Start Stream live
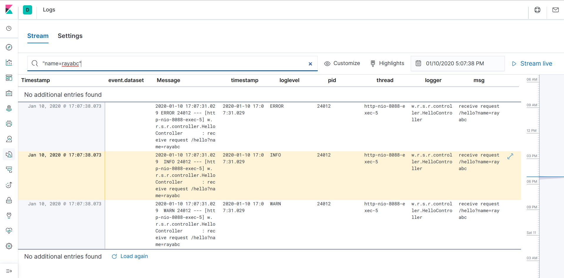 (x=532, y=64)
